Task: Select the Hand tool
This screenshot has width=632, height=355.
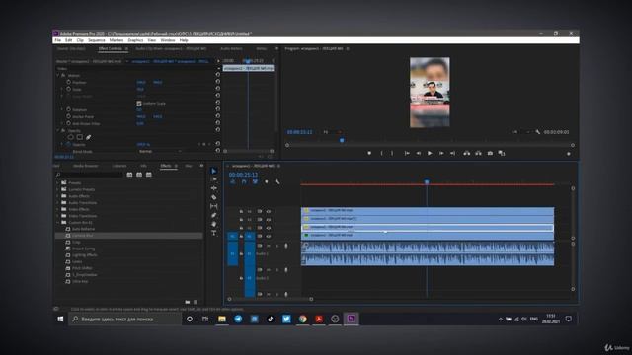Action: [213, 224]
